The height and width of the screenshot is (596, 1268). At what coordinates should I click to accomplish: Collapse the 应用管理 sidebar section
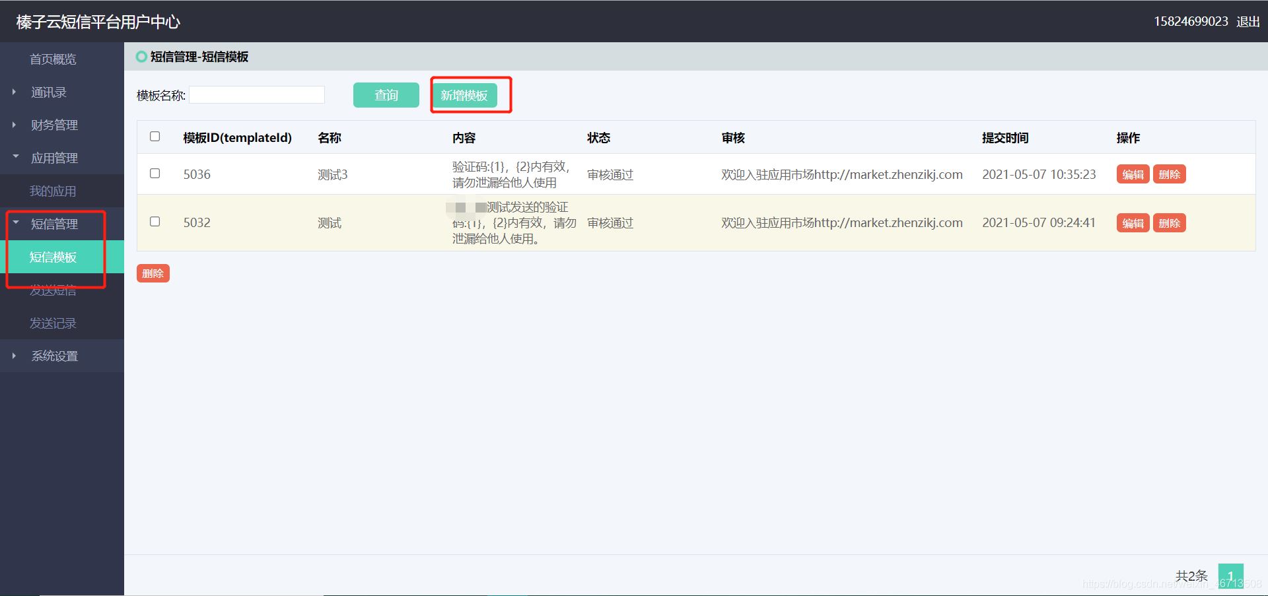(53, 158)
